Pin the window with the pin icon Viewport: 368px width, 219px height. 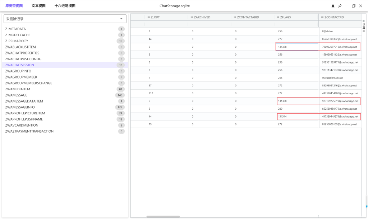click(340, 6)
